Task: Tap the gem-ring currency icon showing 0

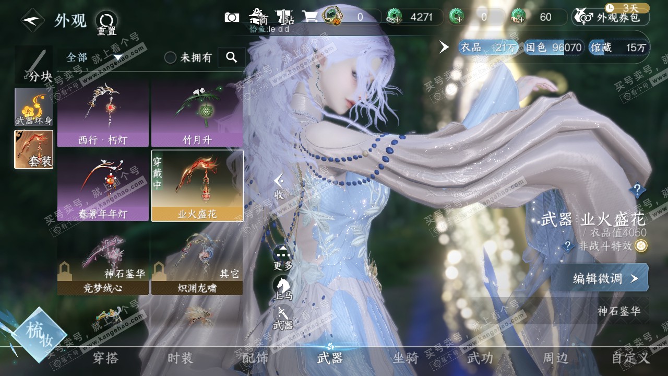Action: [x=332, y=16]
